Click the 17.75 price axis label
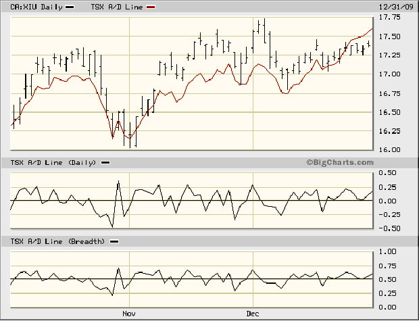The height and width of the screenshot is (321, 419). pyautogui.click(x=390, y=18)
